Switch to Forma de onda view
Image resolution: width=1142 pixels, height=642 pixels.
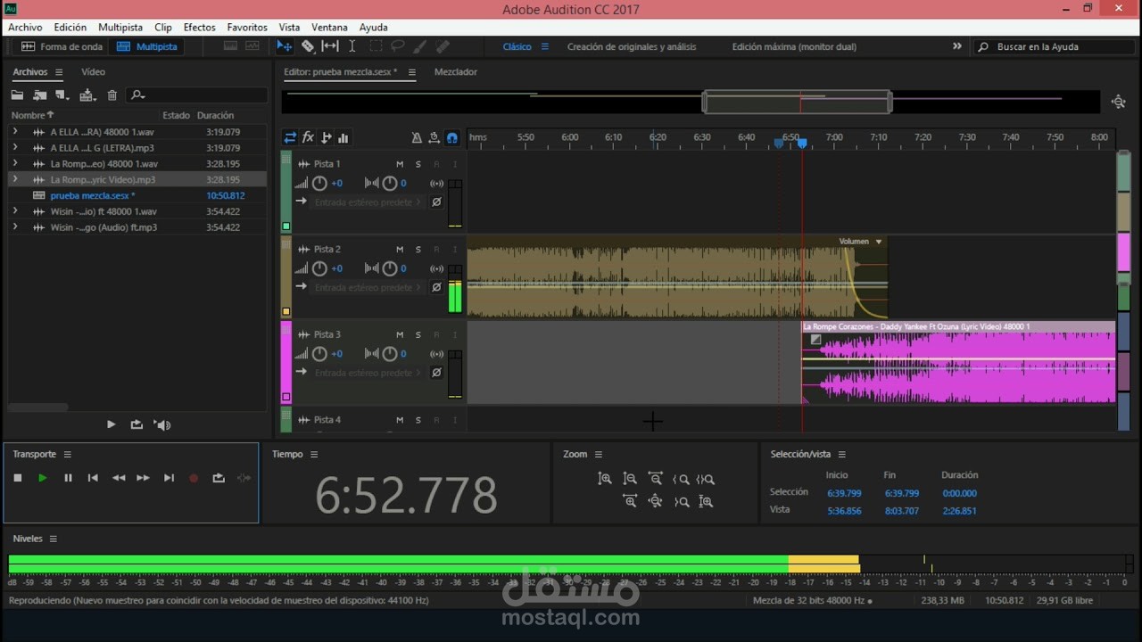click(62, 46)
